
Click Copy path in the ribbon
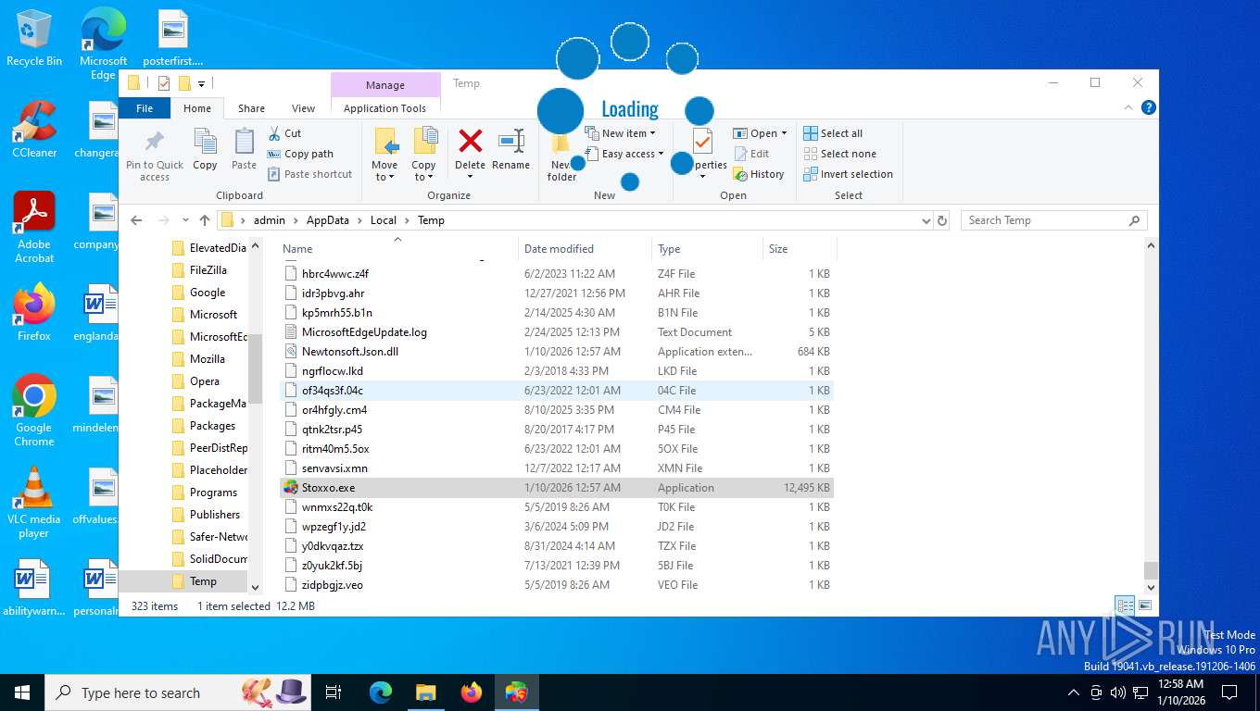300,154
